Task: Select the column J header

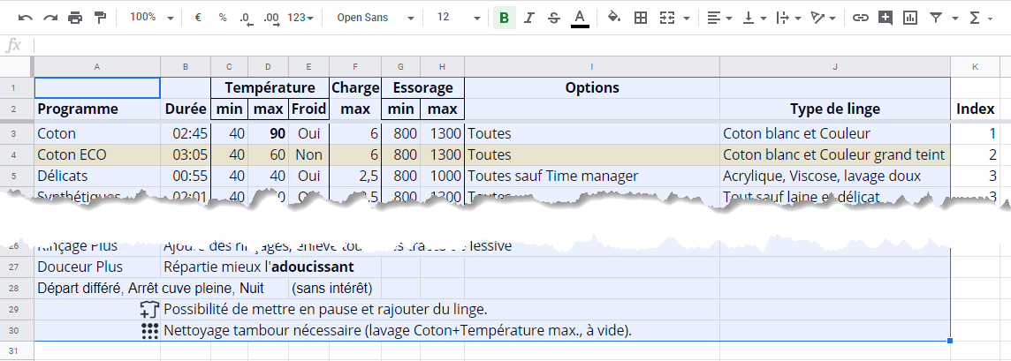Action: 835,66
